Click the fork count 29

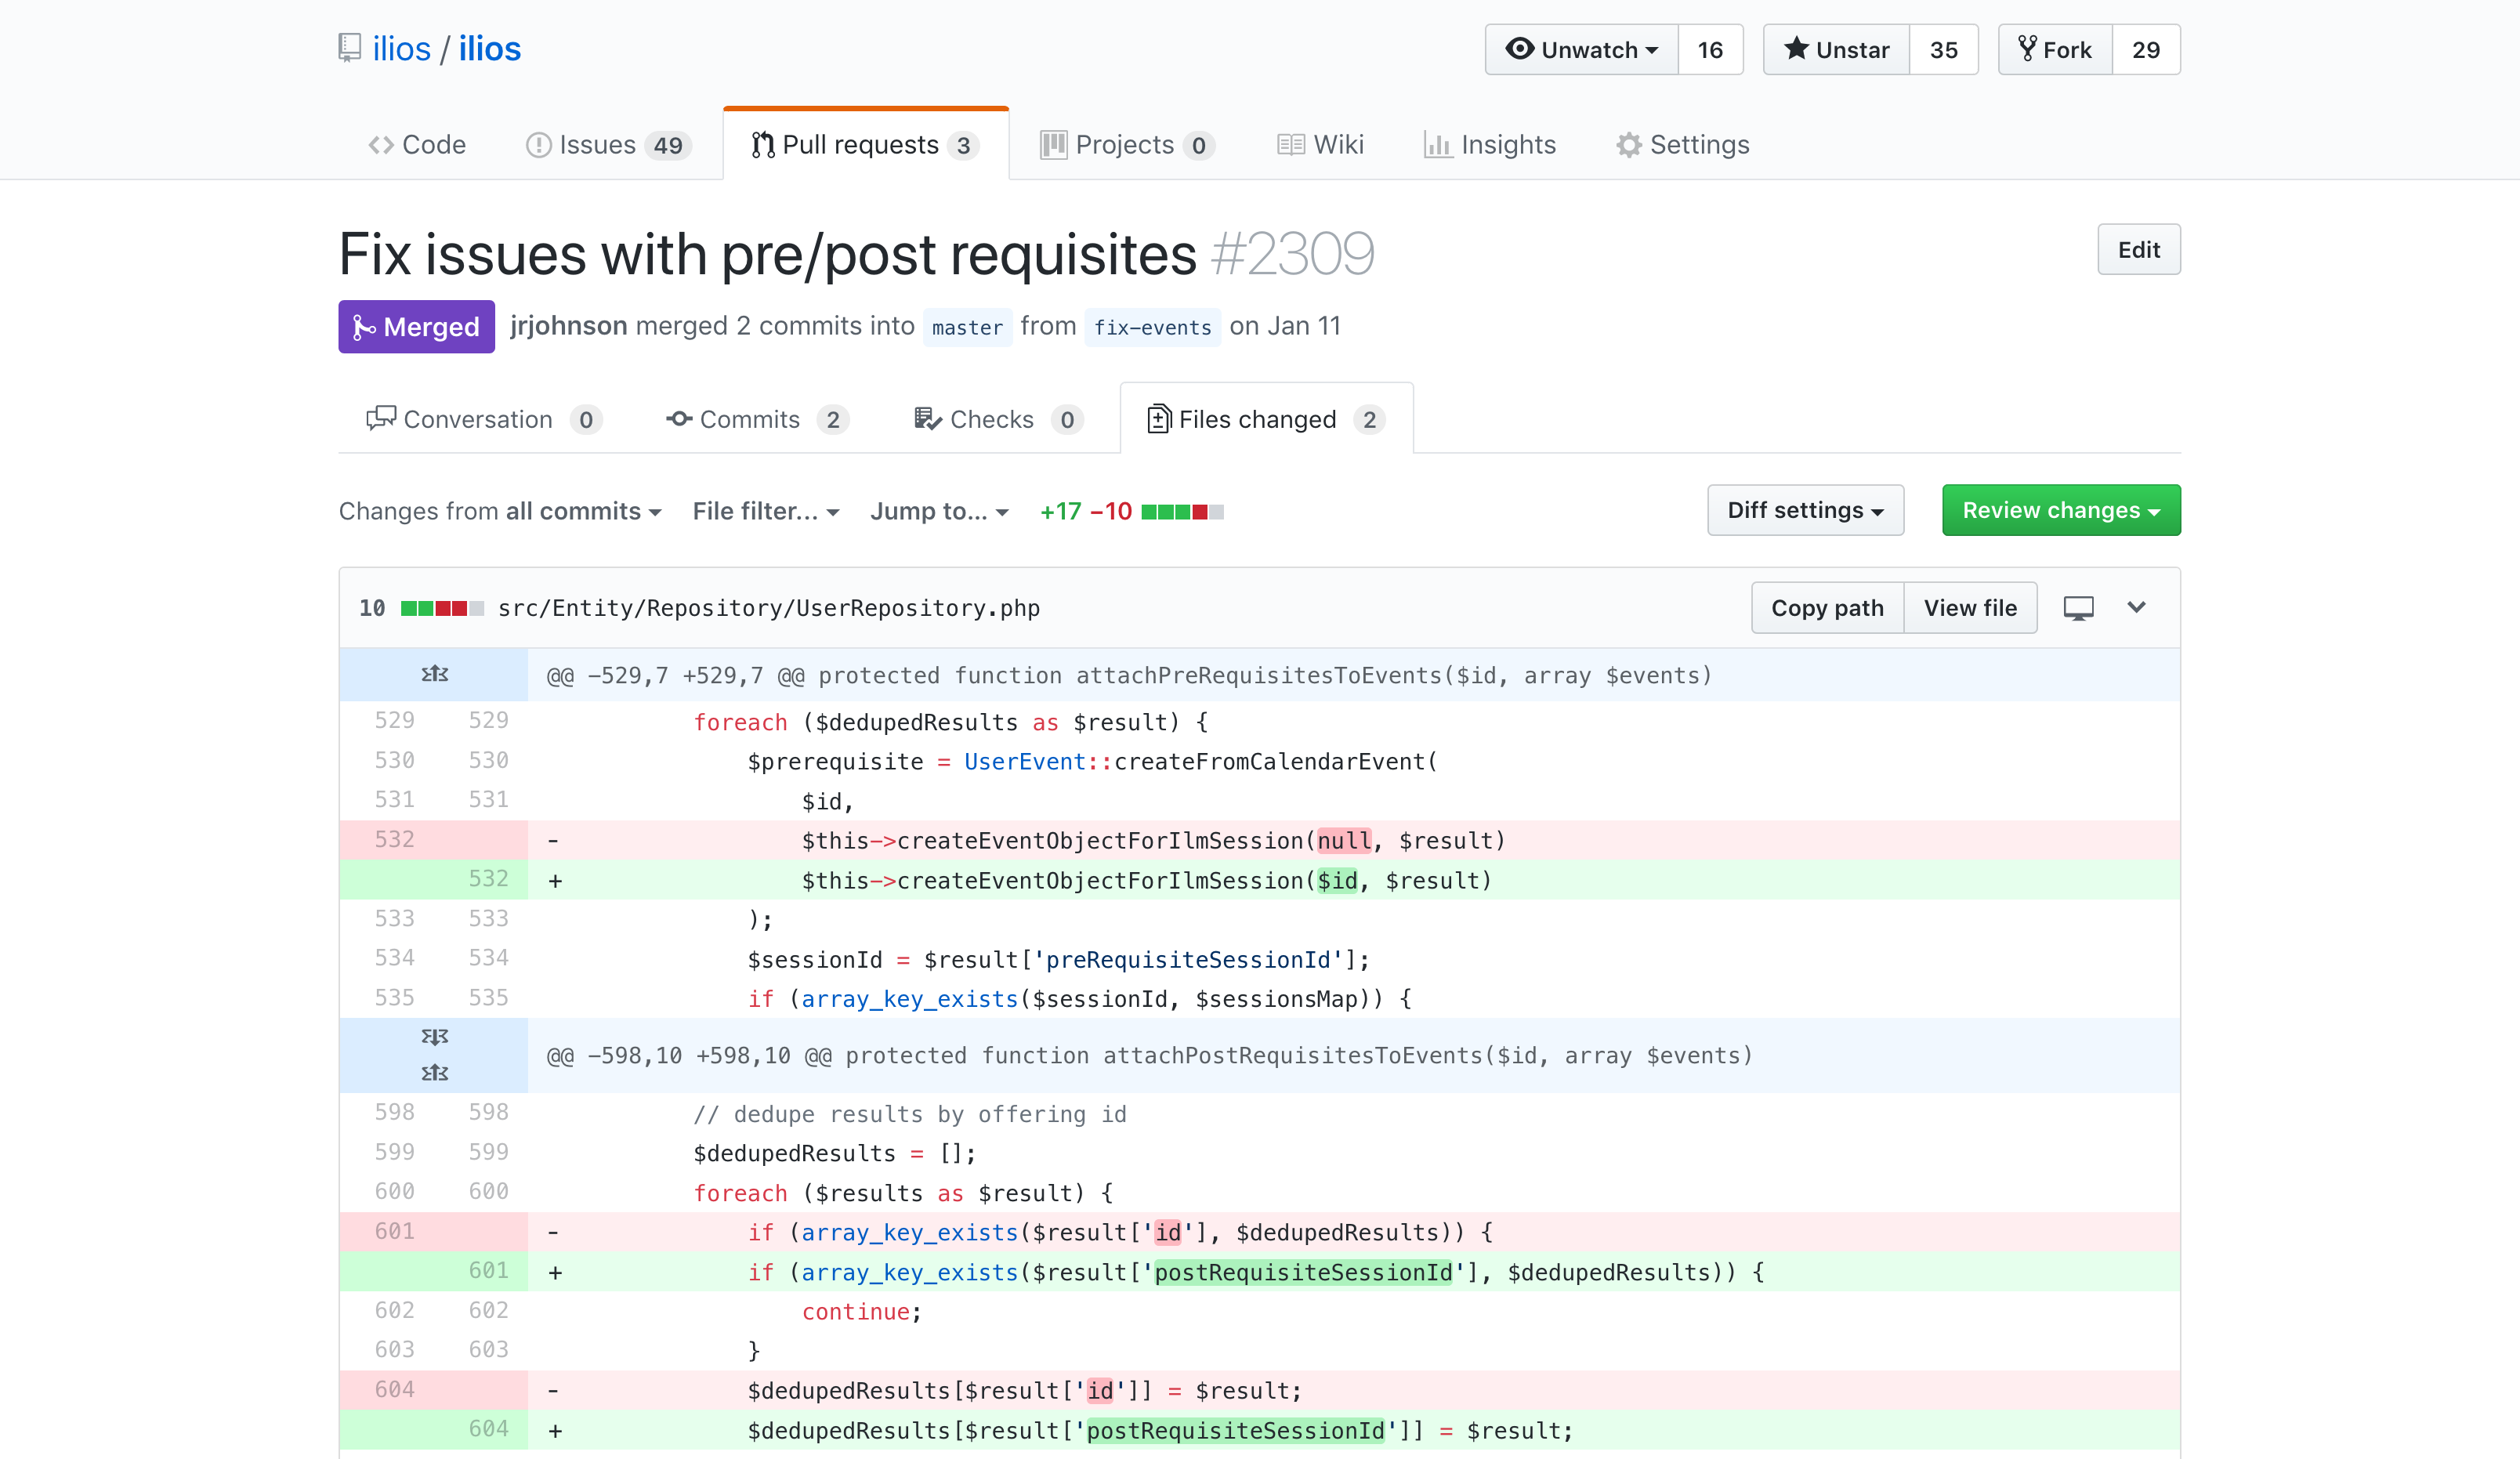pyautogui.click(x=2145, y=50)
